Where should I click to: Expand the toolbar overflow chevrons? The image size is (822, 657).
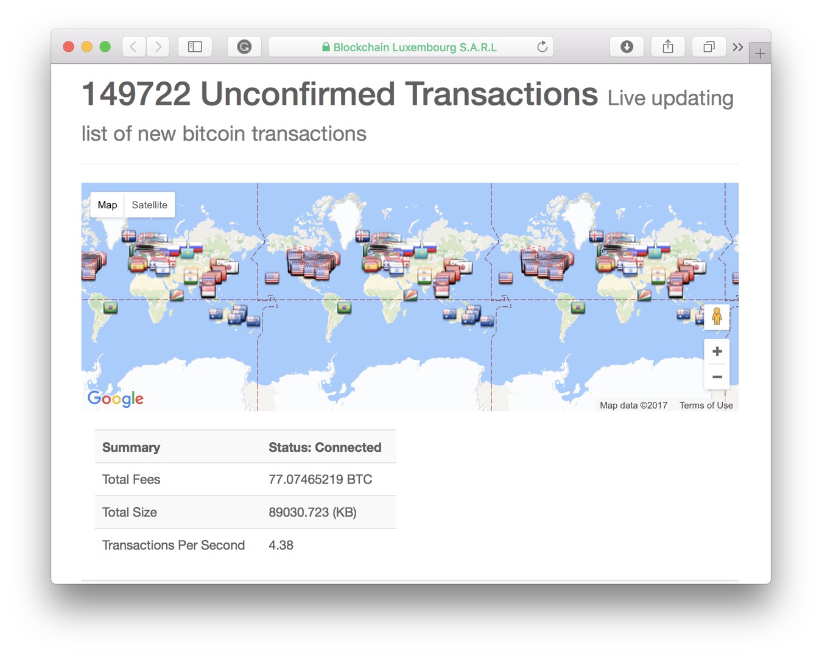tap(738, 47)
